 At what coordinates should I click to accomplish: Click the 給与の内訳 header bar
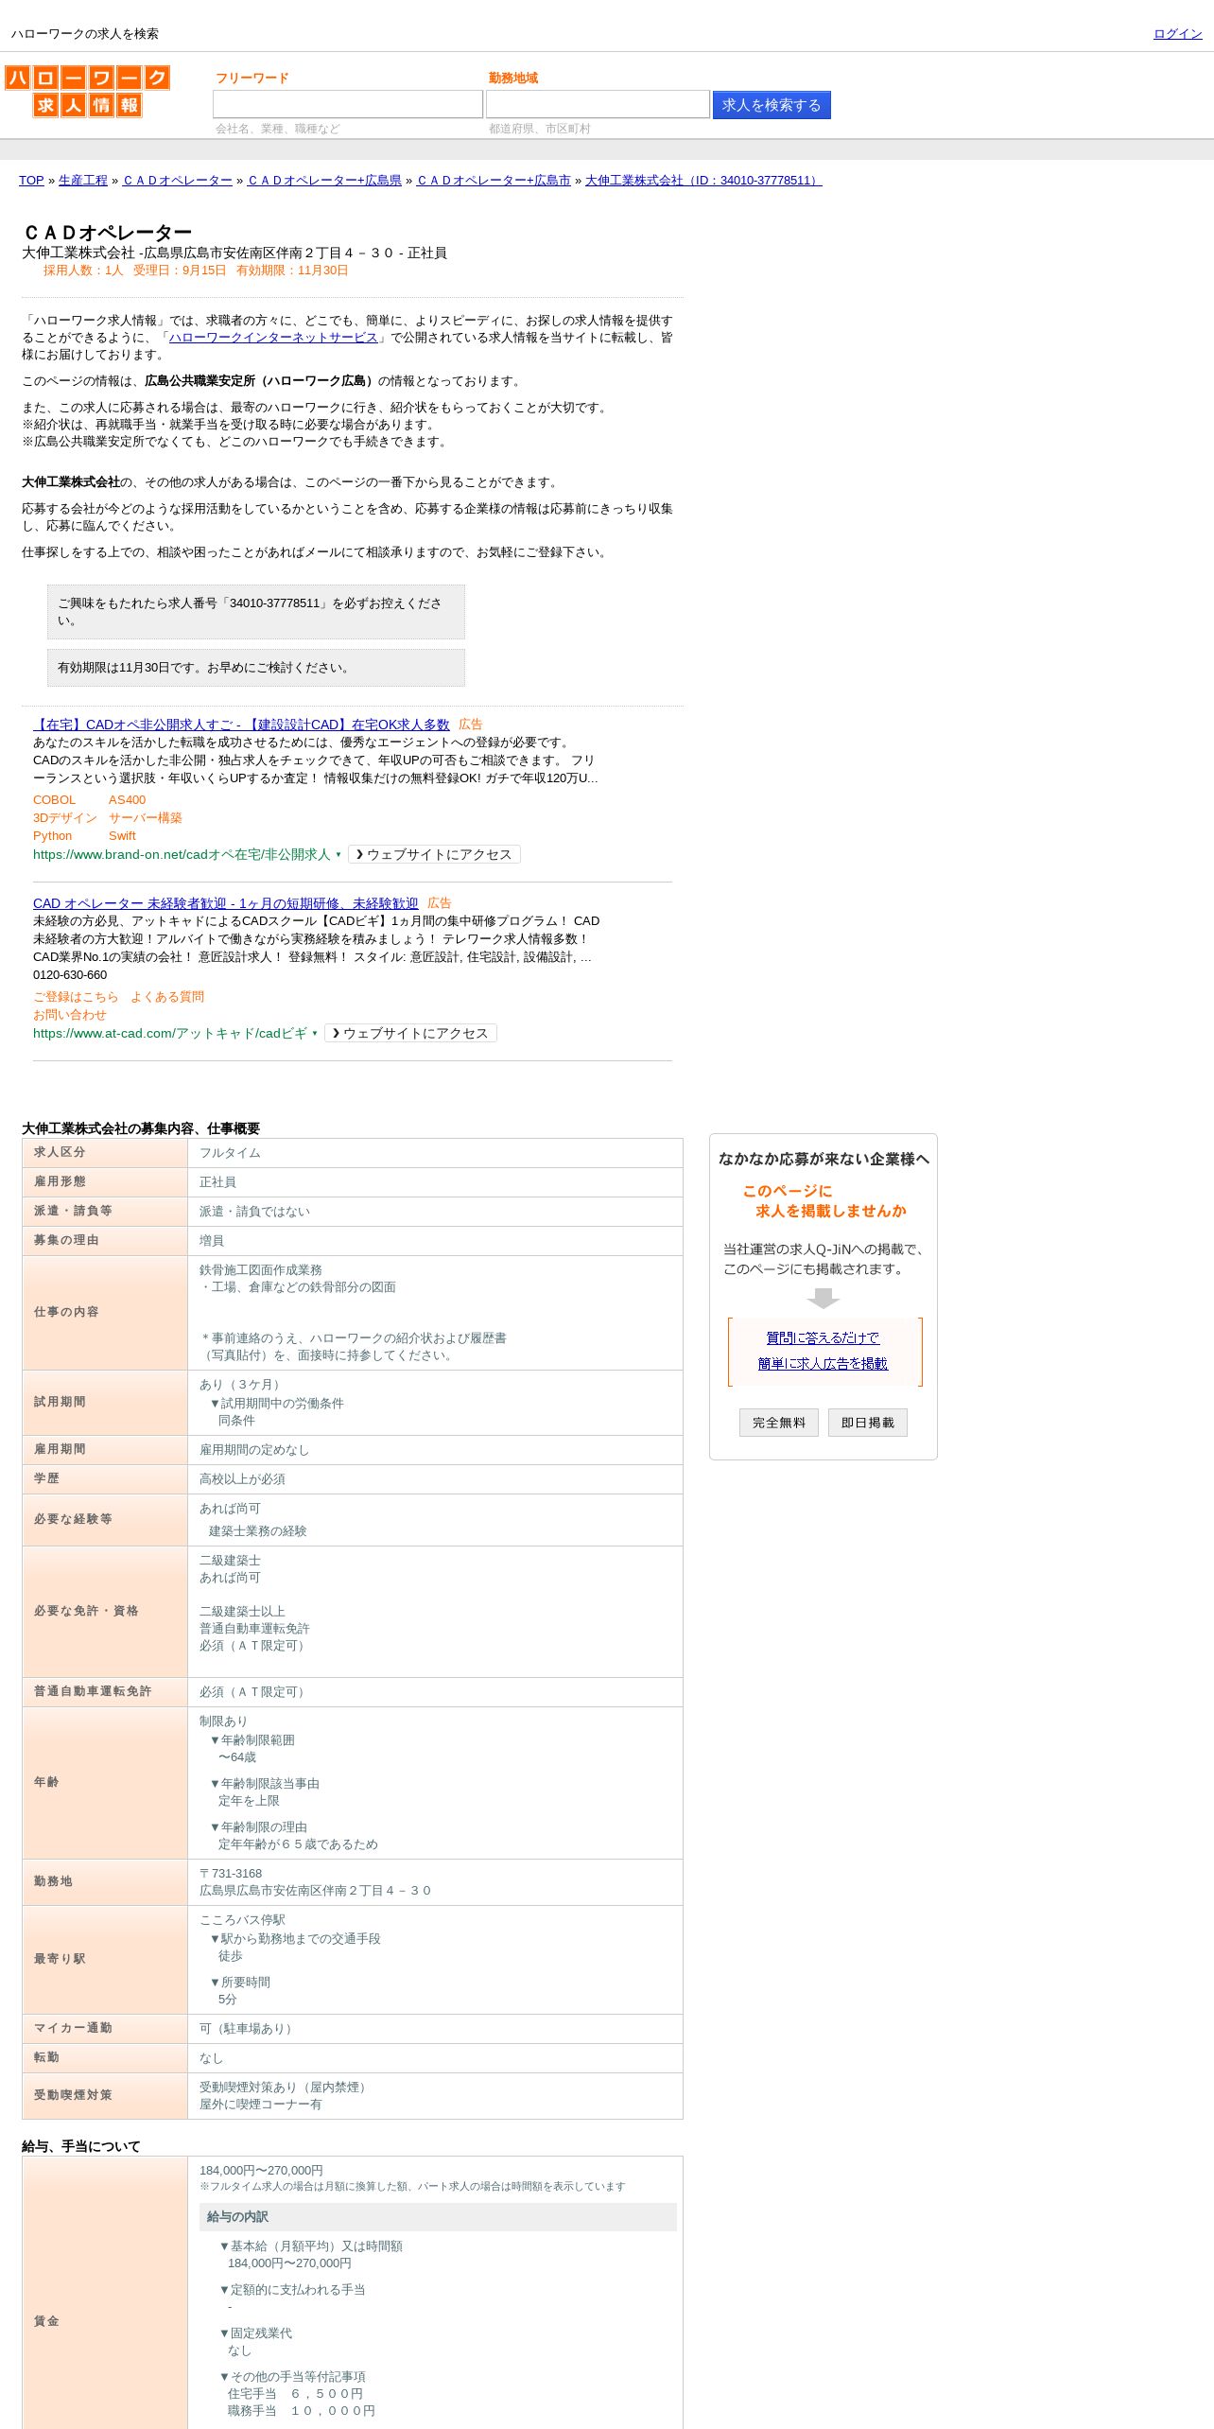pyautogui.click(x=438, y=2217)
